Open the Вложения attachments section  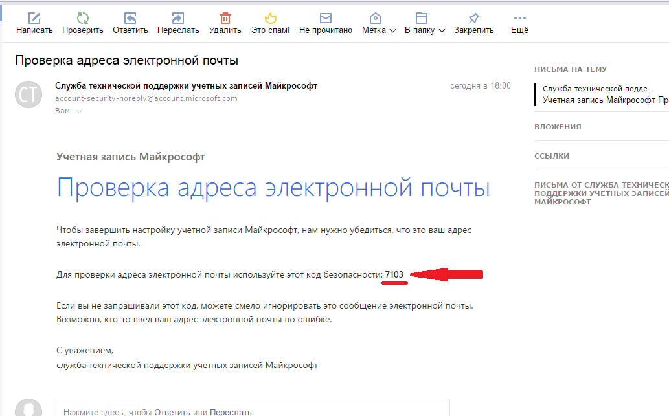[x=557, y=127]
